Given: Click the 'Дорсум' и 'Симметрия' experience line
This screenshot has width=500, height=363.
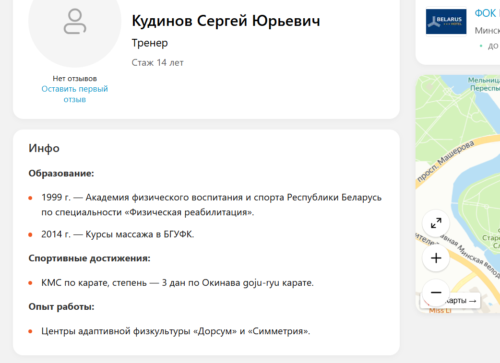Looking at the screenshot, I should [176, 331].
